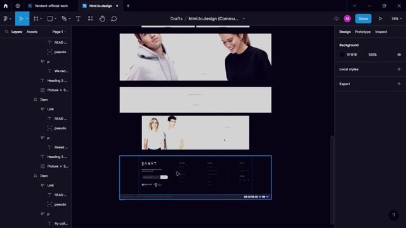The width and height of the screenshot is (406, 228).
Task: Select the Pen tool
Action: pos(64,18)
